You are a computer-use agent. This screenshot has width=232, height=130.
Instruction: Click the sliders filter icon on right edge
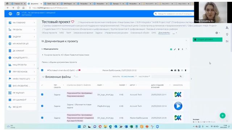[227, 41]
